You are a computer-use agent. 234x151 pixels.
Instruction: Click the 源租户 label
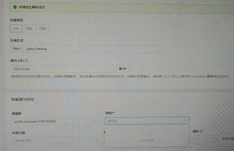point(110,113)
